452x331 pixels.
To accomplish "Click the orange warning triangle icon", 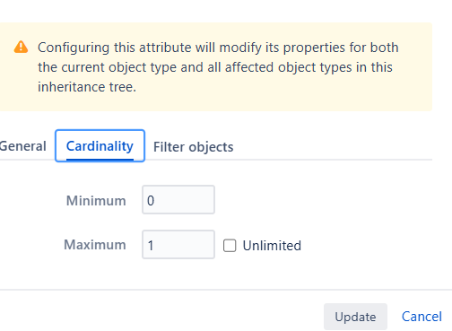I will tap(21, 47).
